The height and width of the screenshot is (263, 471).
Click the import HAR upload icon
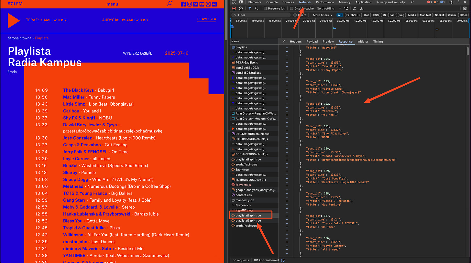pyautogui.click(x=355, y=8)
